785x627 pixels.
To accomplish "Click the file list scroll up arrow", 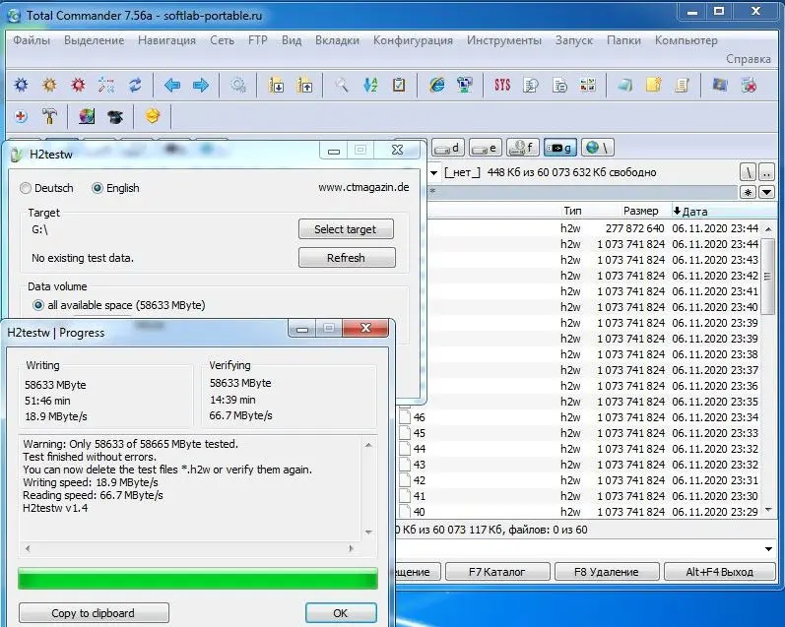I will [x=768, y=229].
